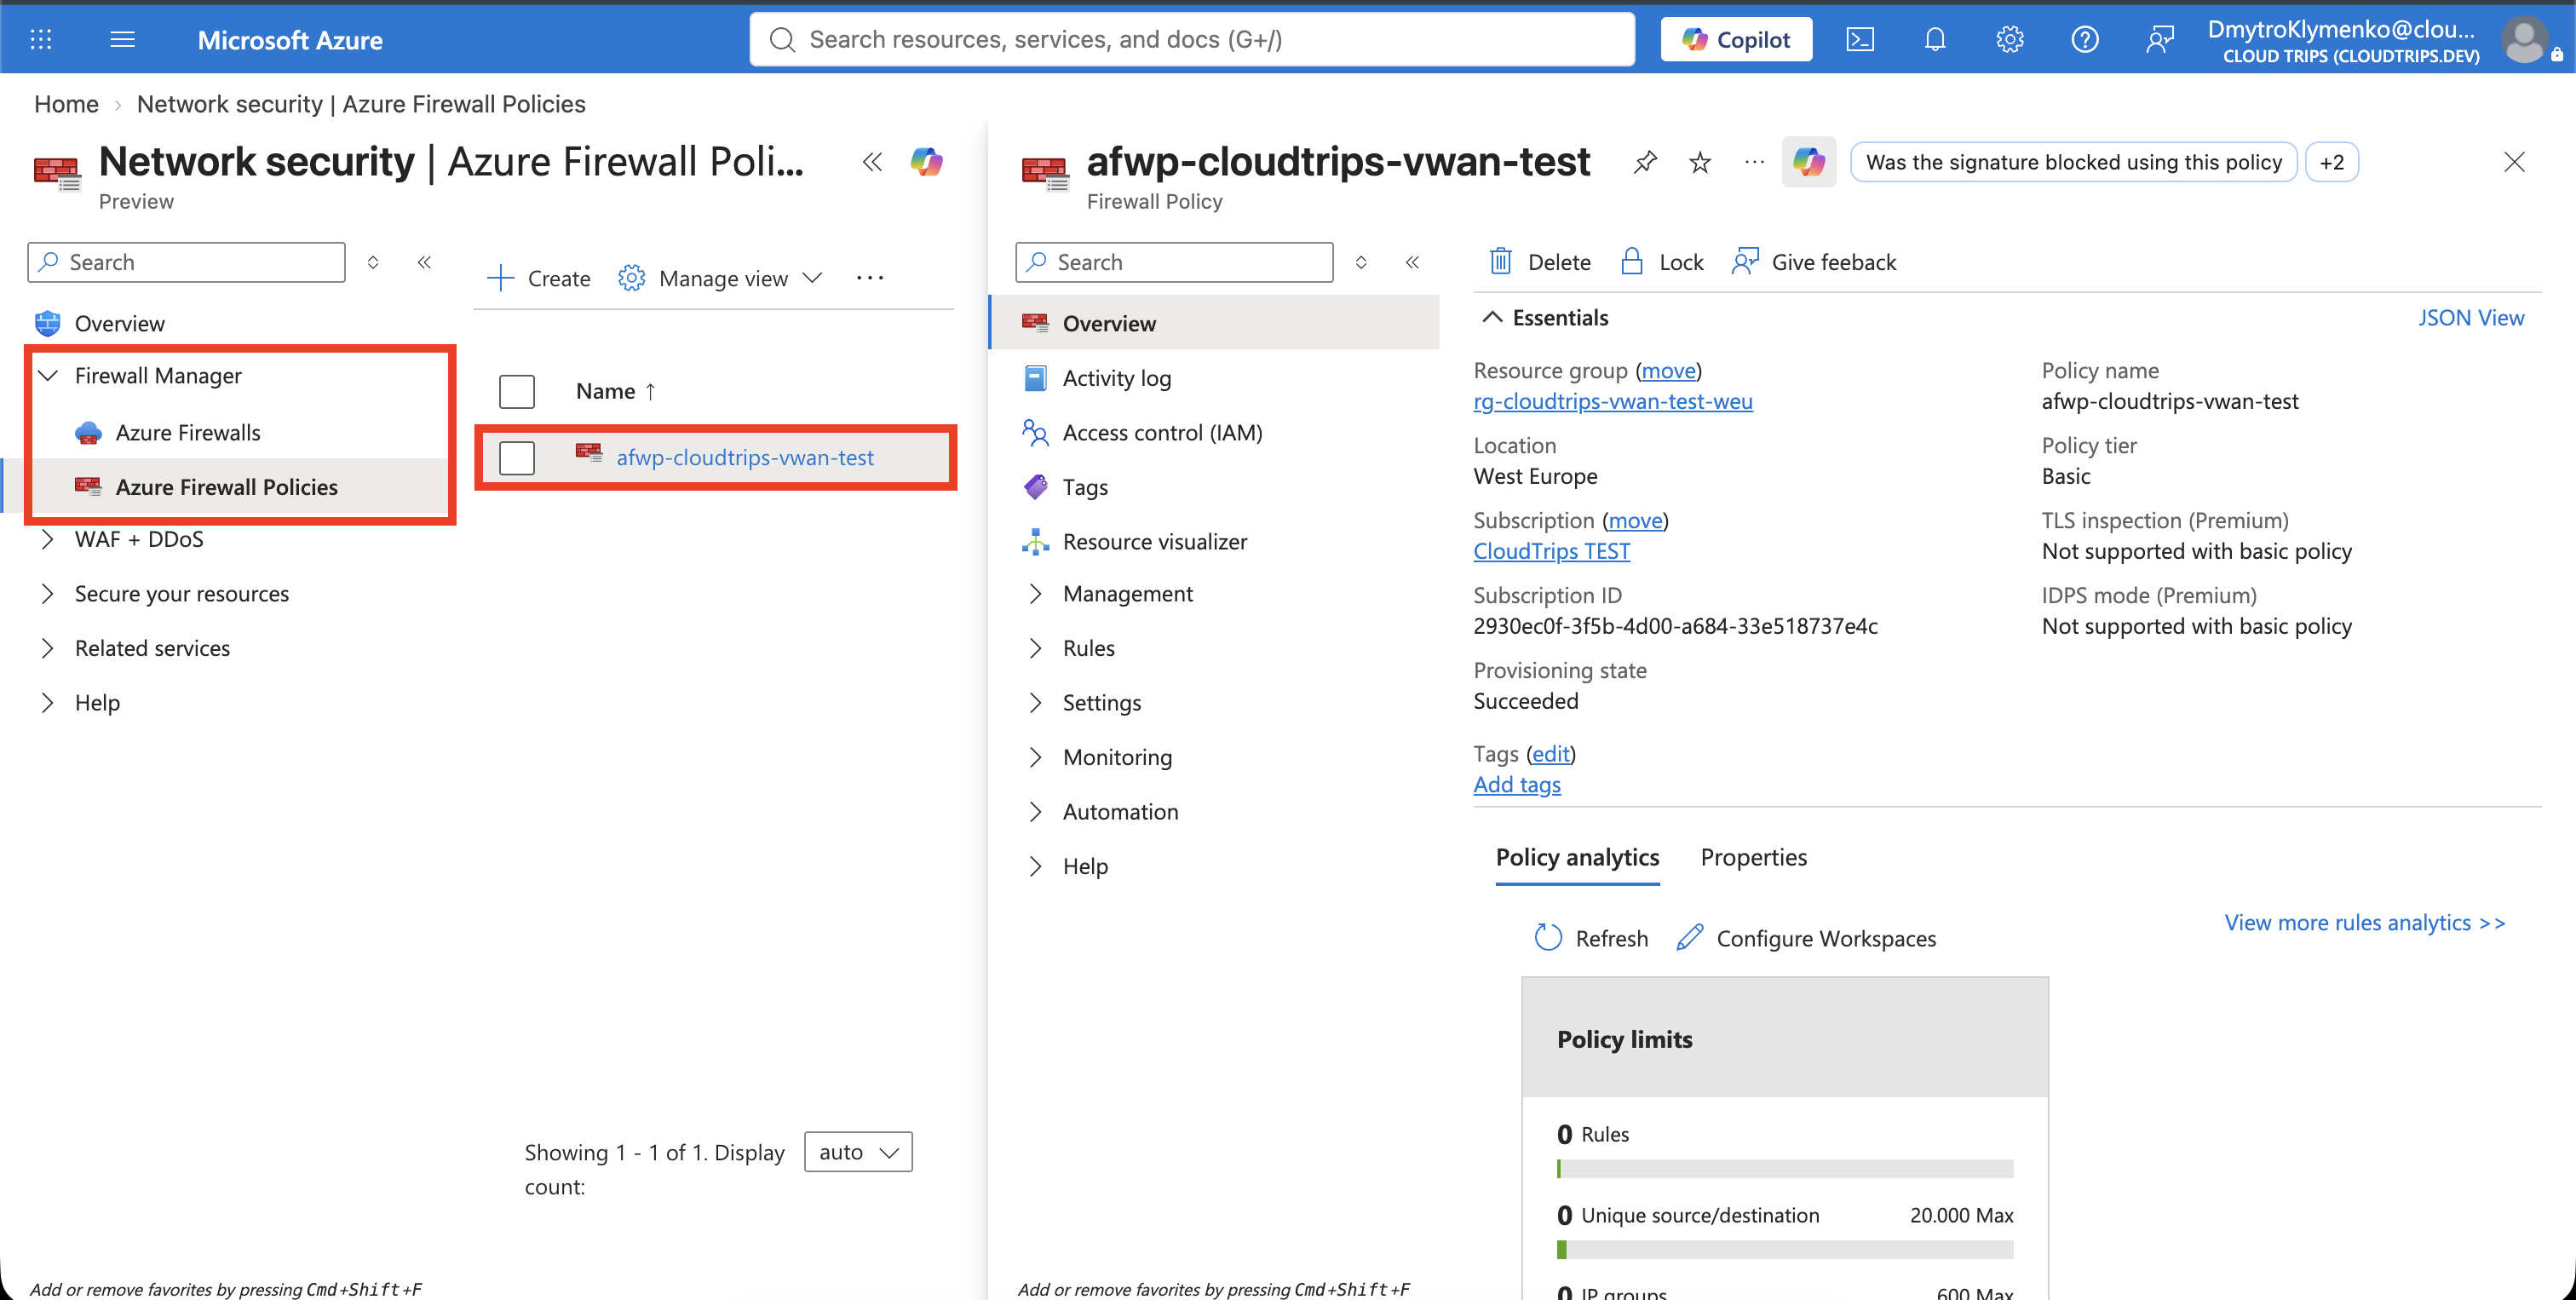Add afwp-cloudtrips-vwan-test to favorites star
2576x1300 pixels.
[x=1700, y=162]
